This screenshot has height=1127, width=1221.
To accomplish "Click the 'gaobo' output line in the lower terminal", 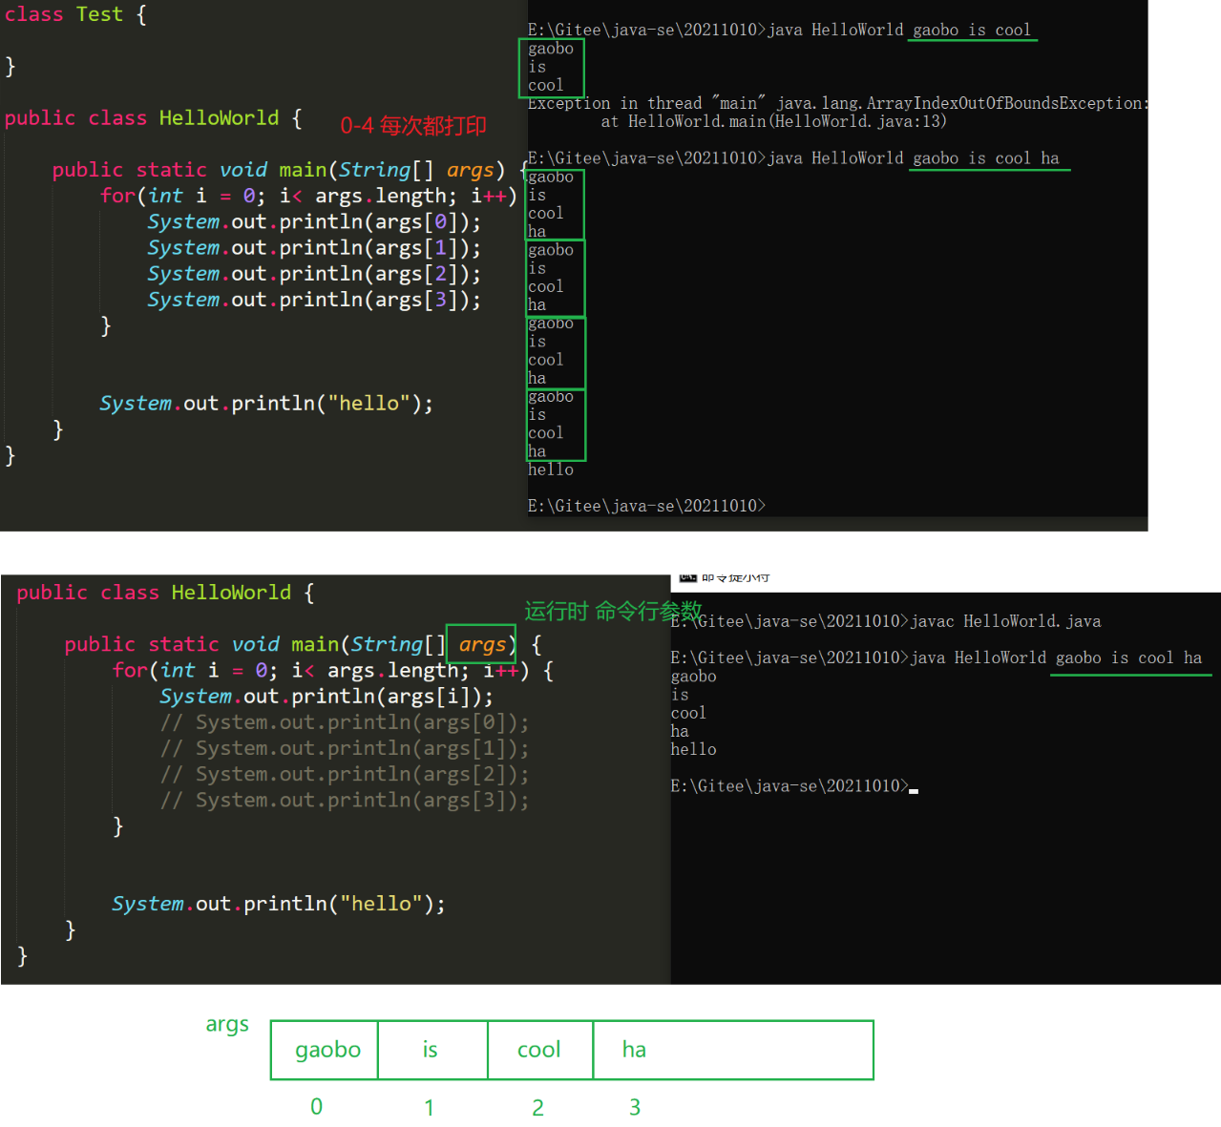I will (693, 677).
